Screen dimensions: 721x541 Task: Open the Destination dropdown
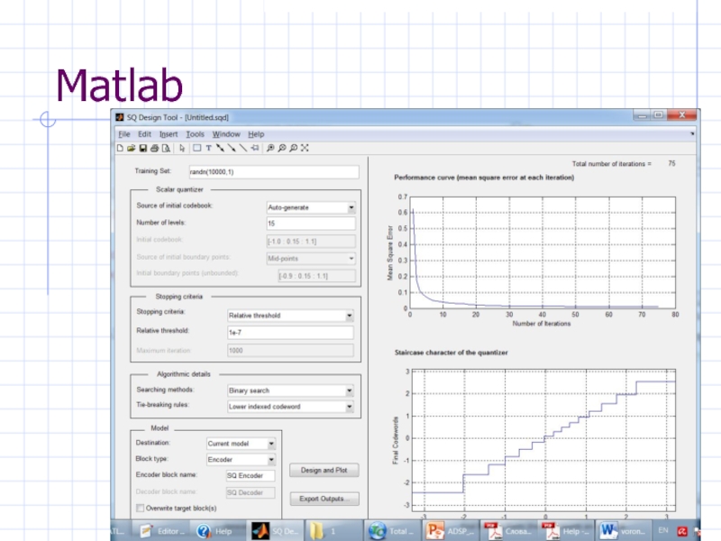pyautogui.click(x=241, y=444)
